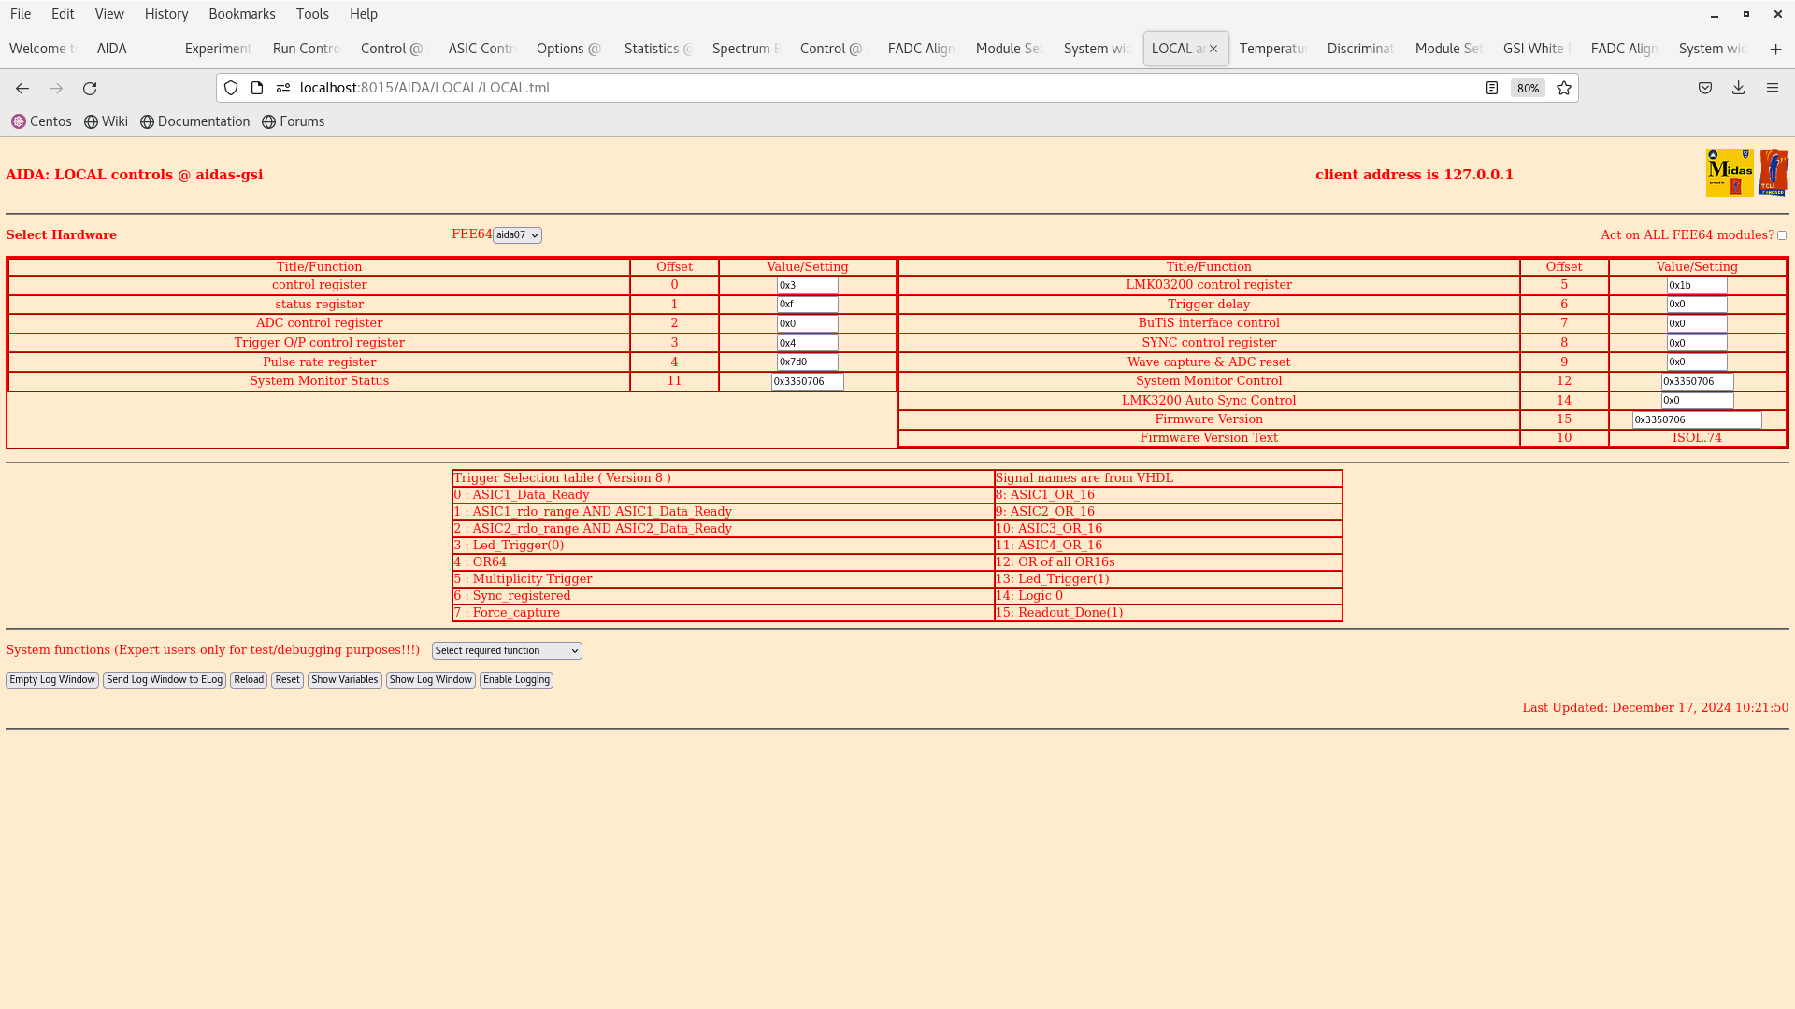Edit the control register value field
The image size is (1795, 1009).
[806, 285]
